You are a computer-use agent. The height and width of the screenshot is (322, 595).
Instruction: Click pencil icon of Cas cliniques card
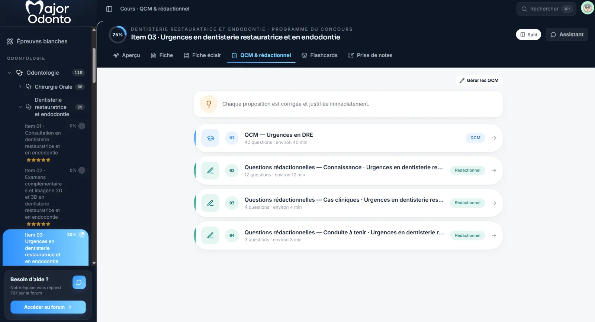210,203
